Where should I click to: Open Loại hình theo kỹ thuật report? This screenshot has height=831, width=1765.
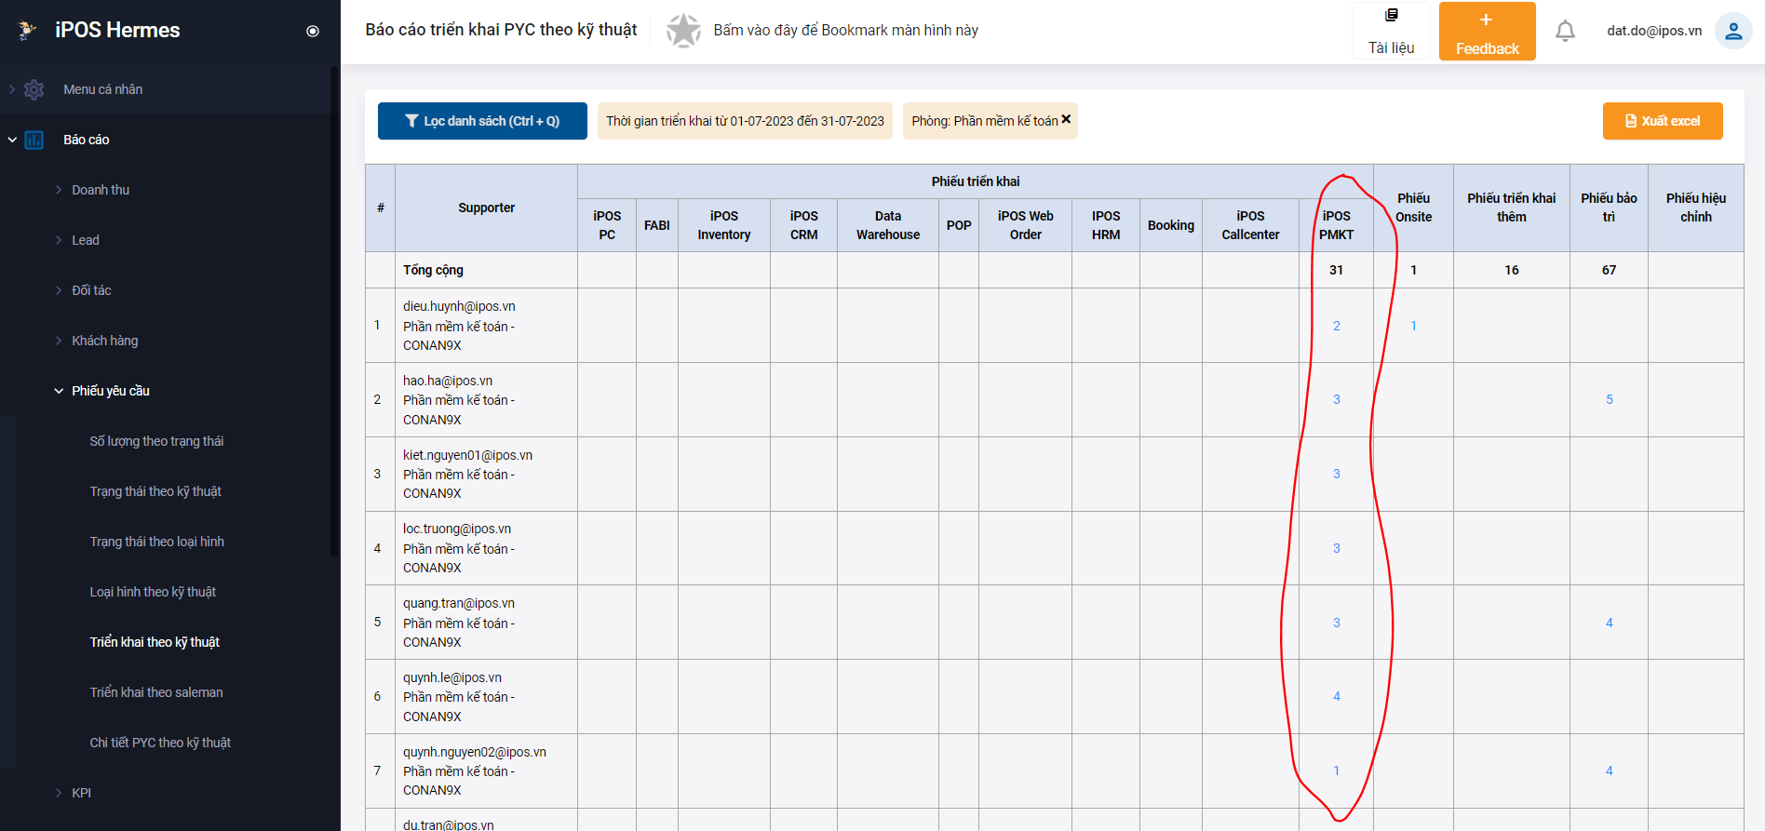pyautogui.click(x=153, y=592)
